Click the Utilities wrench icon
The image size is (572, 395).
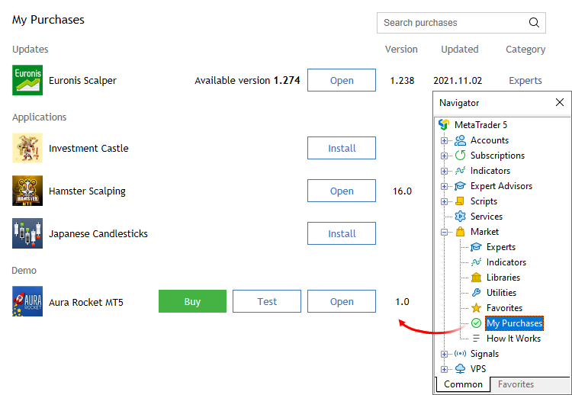click(x=476, y=293)
